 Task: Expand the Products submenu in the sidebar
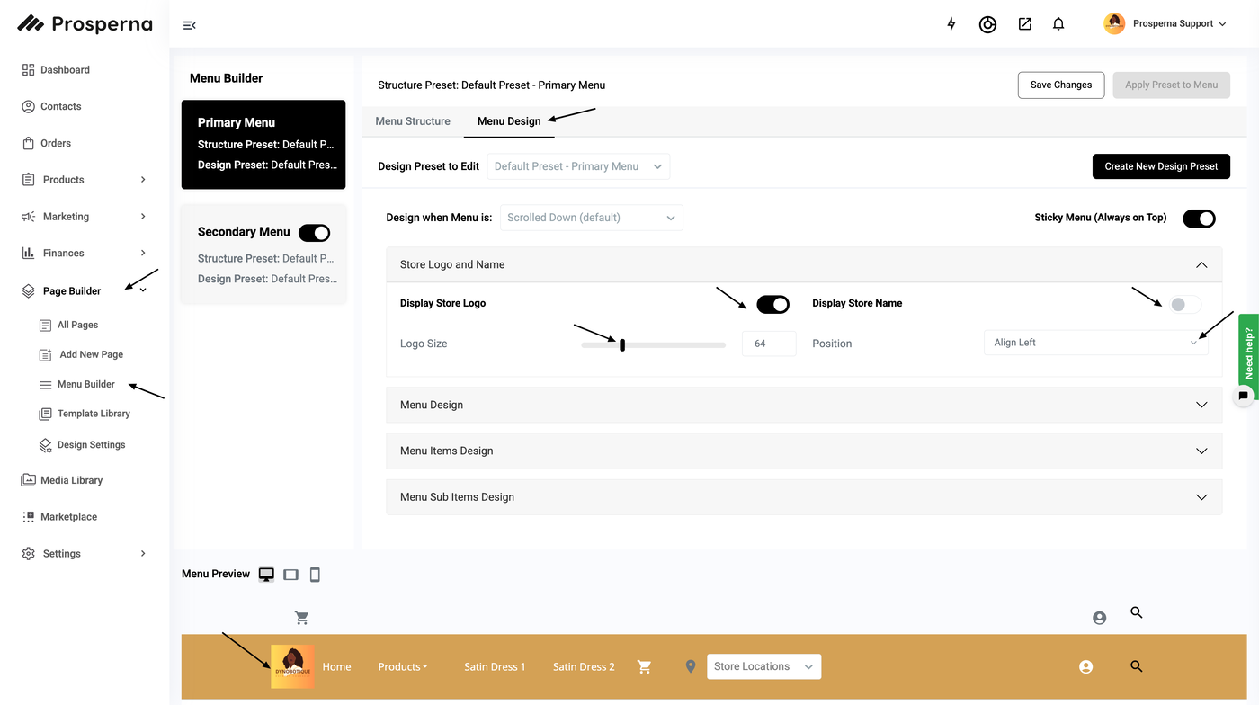pos(143,180)
